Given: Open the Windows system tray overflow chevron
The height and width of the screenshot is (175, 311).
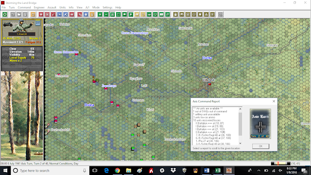Looking at the screenshot, I should tap(259, 171).
